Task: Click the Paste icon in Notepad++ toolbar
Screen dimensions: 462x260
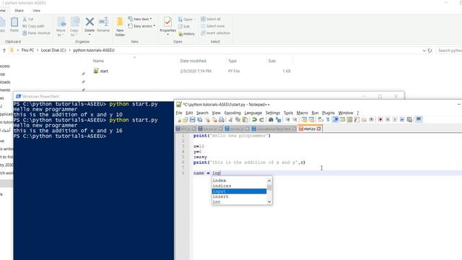Action: 245,119
